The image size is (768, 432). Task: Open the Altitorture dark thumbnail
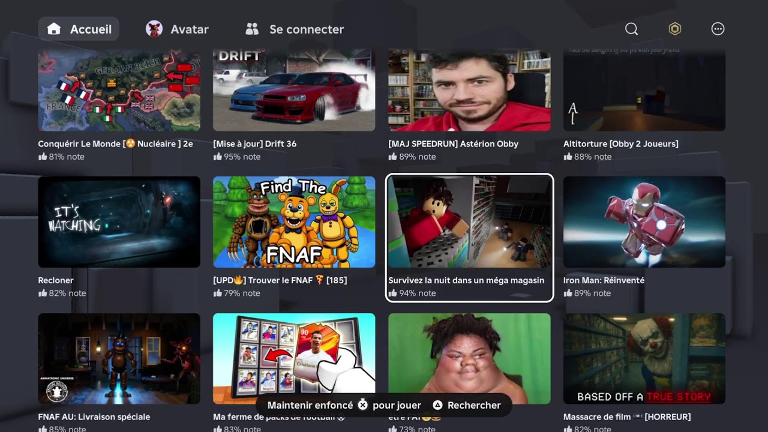644,90
